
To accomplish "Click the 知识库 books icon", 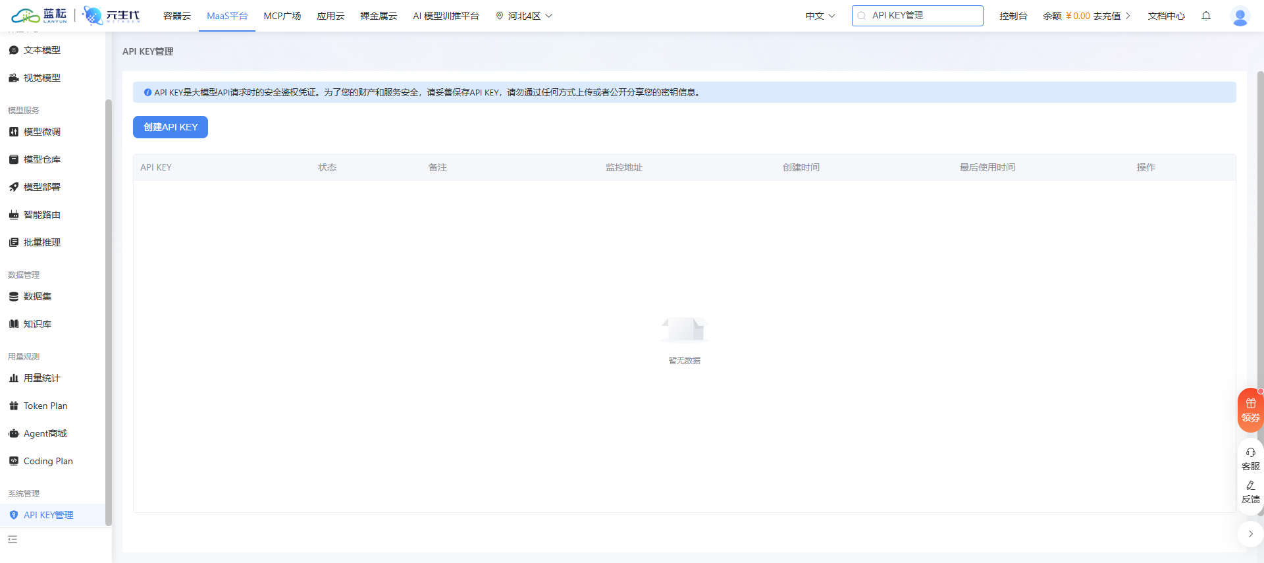I will pyautogui.click(x=14, y=324).
